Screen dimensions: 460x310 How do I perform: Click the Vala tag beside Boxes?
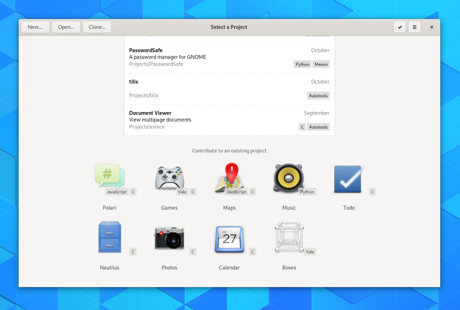[x=310, y=252]
